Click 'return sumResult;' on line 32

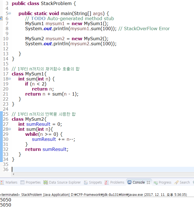(x=47, y=149)
